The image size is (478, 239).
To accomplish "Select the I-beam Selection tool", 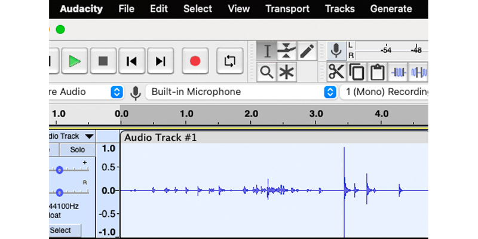I will pyautogui.click(x=266, y=51).
